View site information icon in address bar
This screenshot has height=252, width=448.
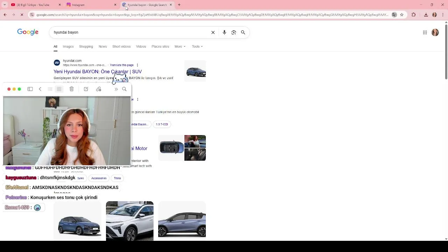pos(32,15)
